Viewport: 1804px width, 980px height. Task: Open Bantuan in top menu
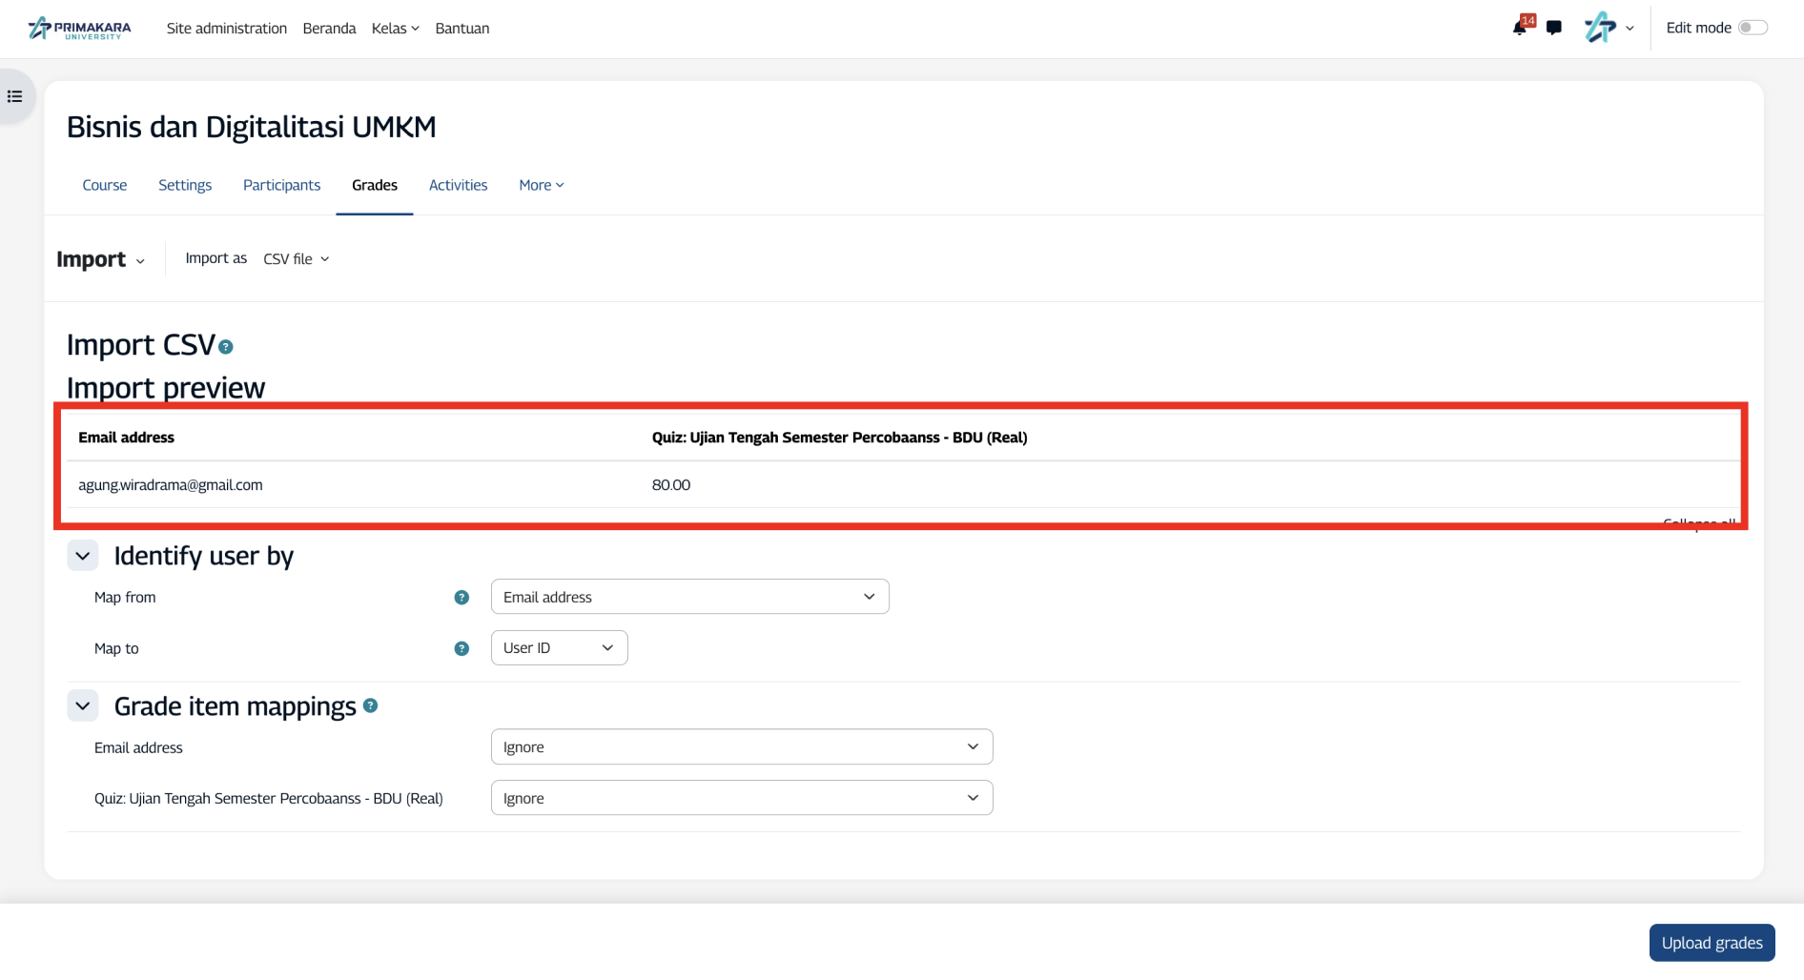click(x=462, y=29)
